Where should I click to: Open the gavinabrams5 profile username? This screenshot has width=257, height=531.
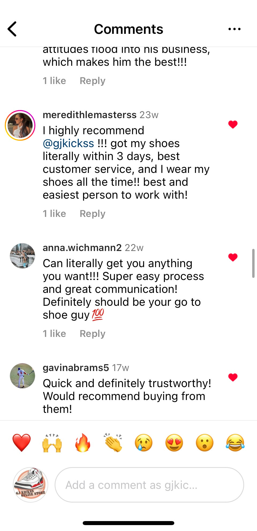[76, 368]
